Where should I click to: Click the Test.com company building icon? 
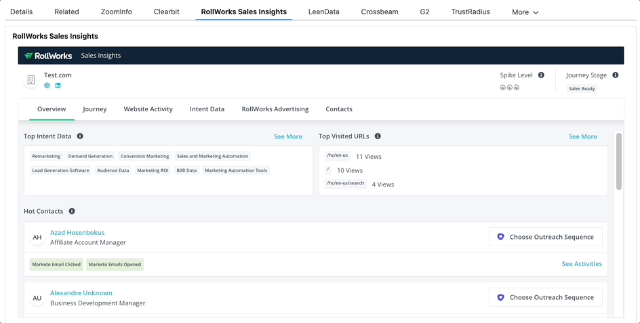pyautogui.click(x=31, y=80)
